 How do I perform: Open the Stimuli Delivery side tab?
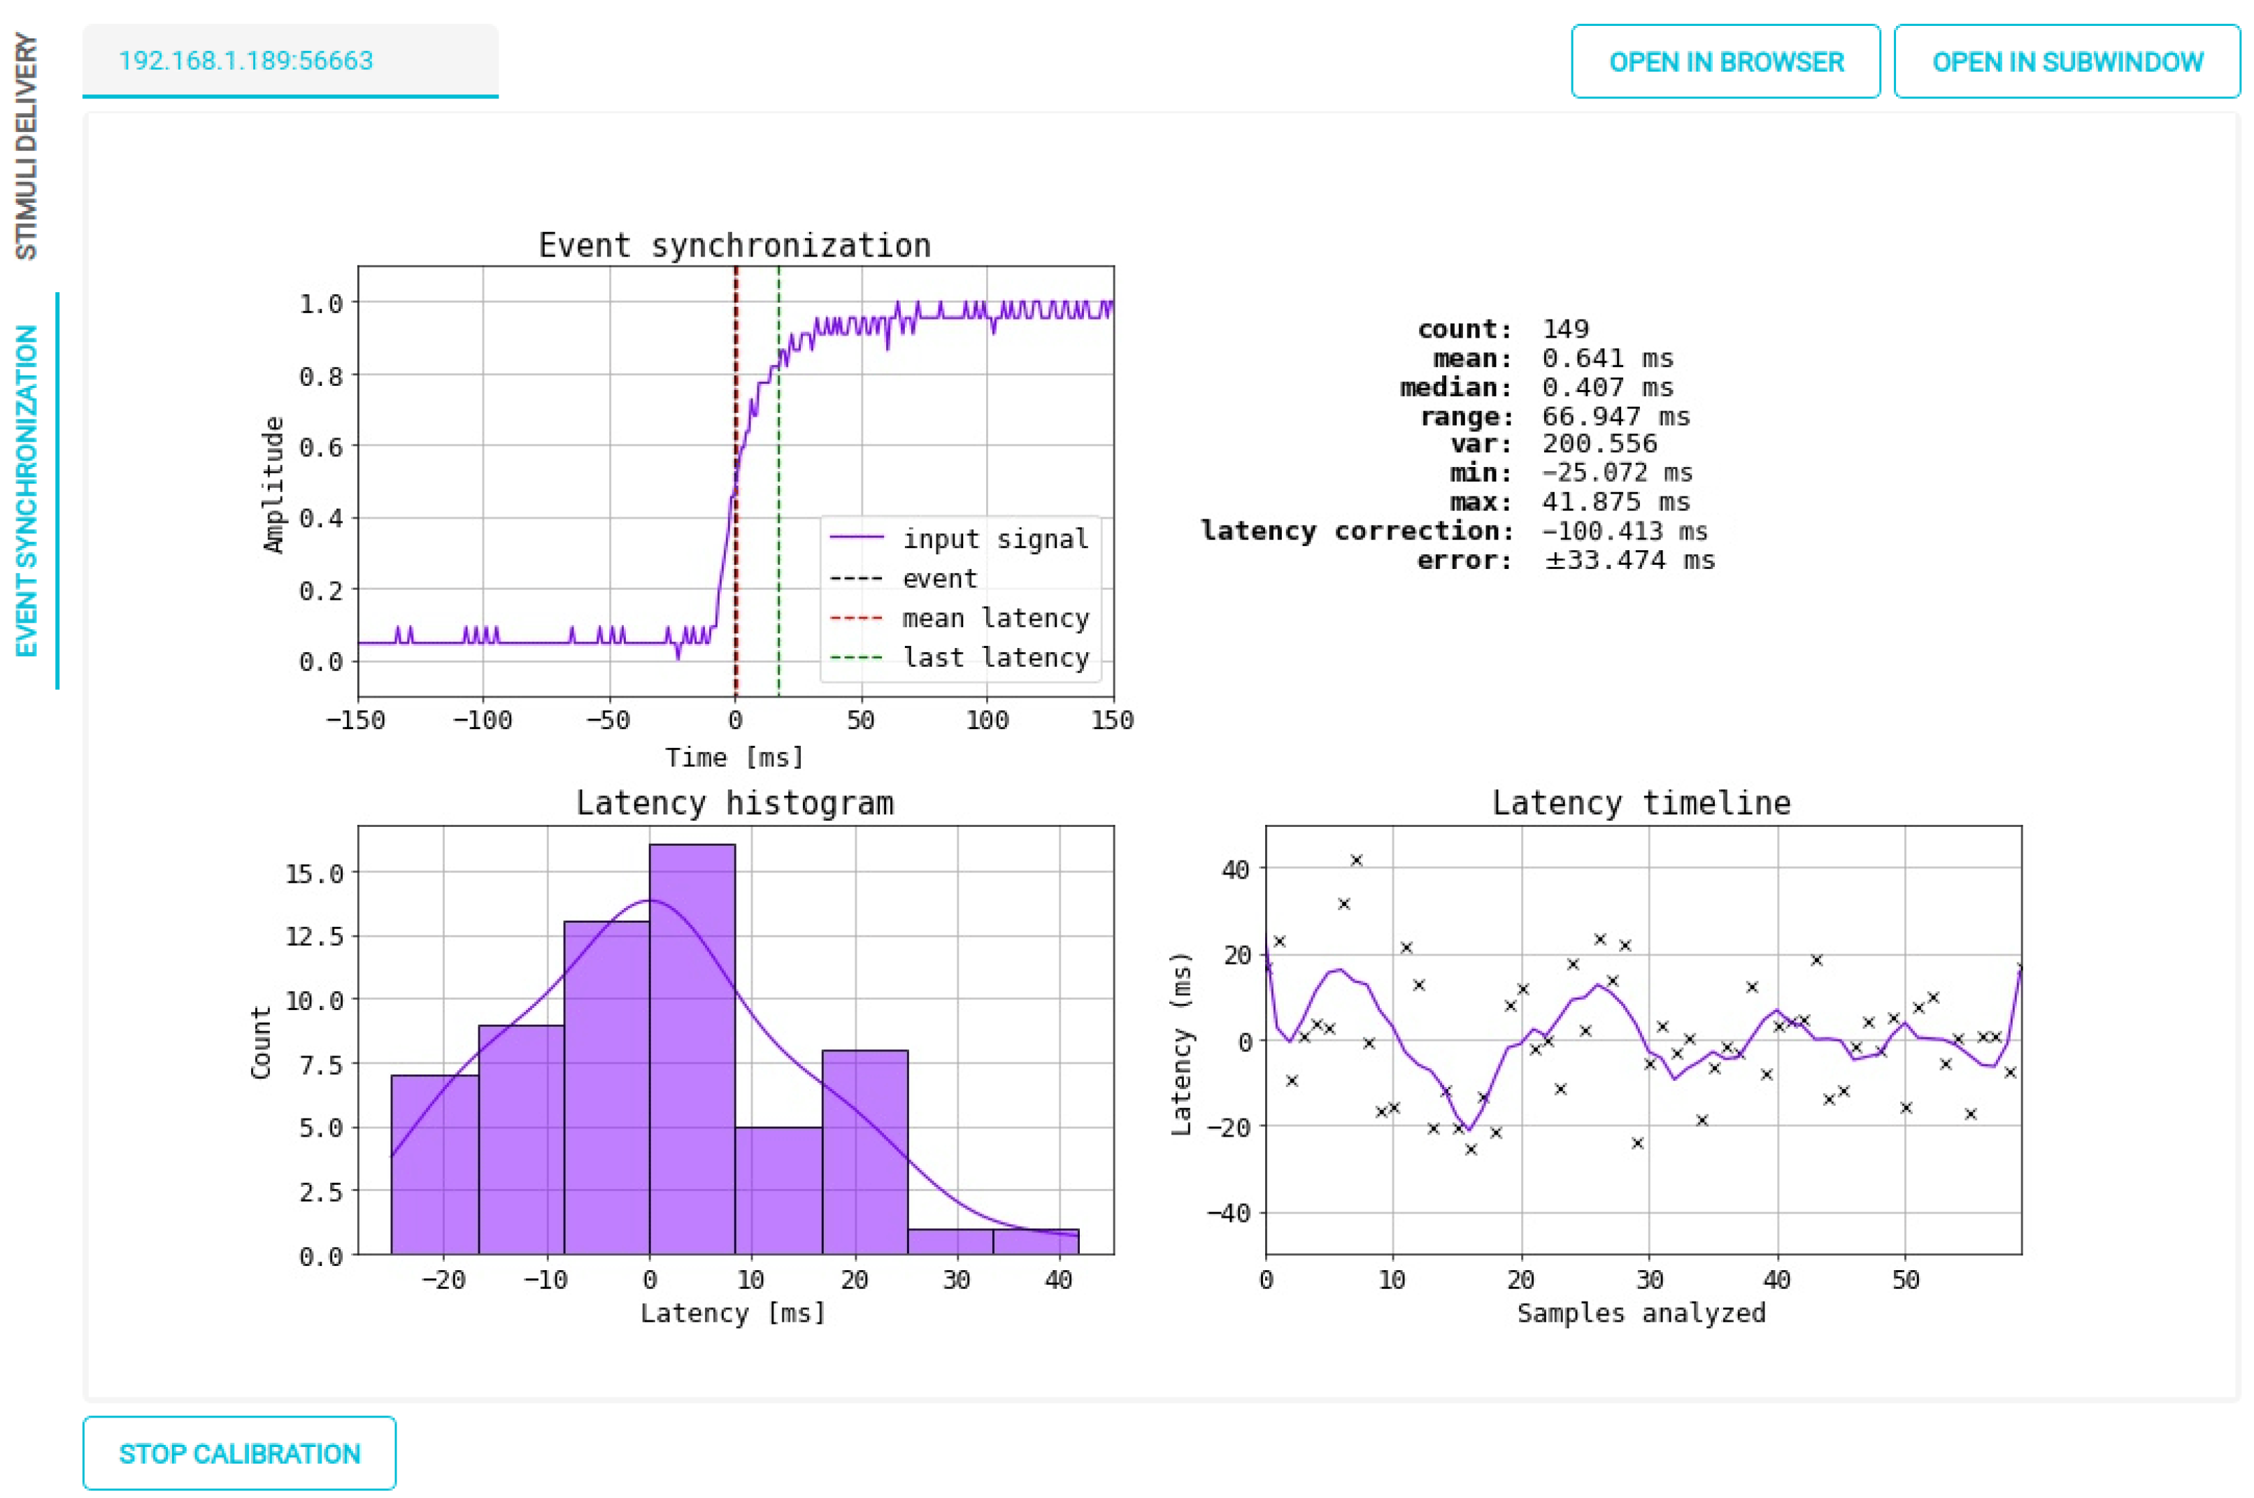(27, 146)
